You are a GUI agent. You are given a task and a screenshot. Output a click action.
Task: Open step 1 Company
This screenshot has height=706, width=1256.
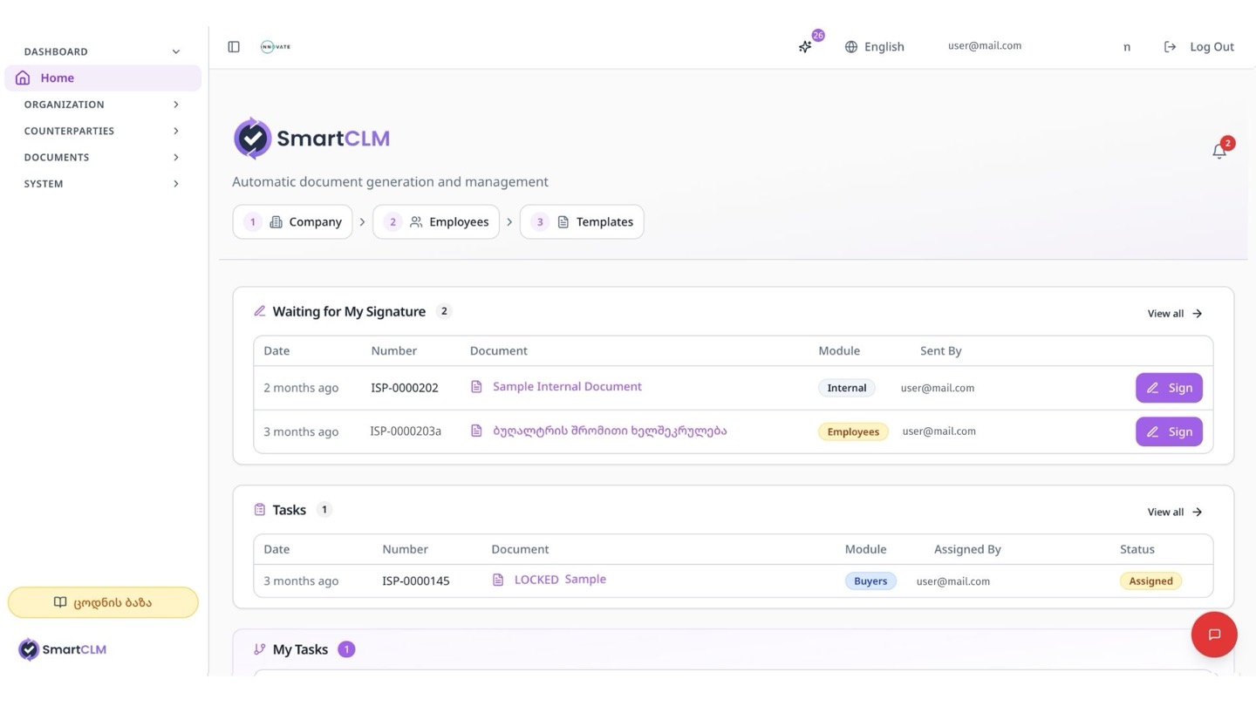coord(292,222)
